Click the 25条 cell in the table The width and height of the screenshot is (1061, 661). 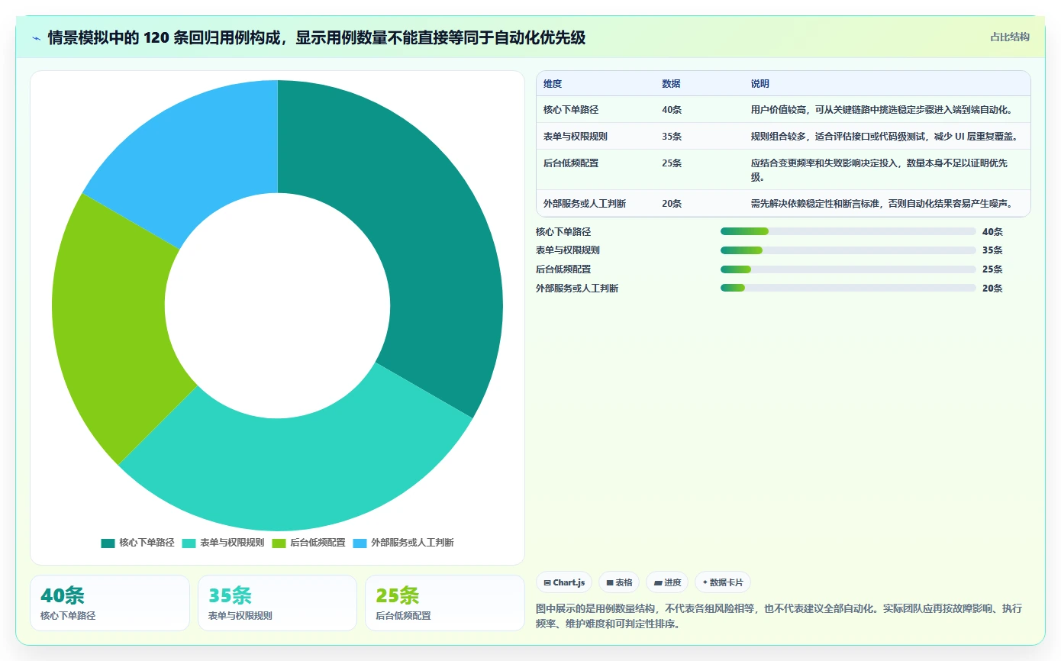(672, 163)
